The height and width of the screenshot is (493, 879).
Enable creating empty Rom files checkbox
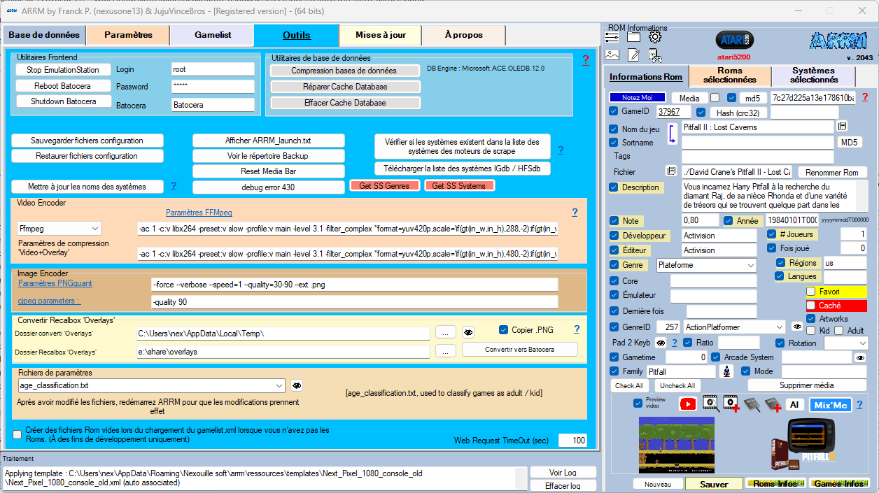coord(17,435)
